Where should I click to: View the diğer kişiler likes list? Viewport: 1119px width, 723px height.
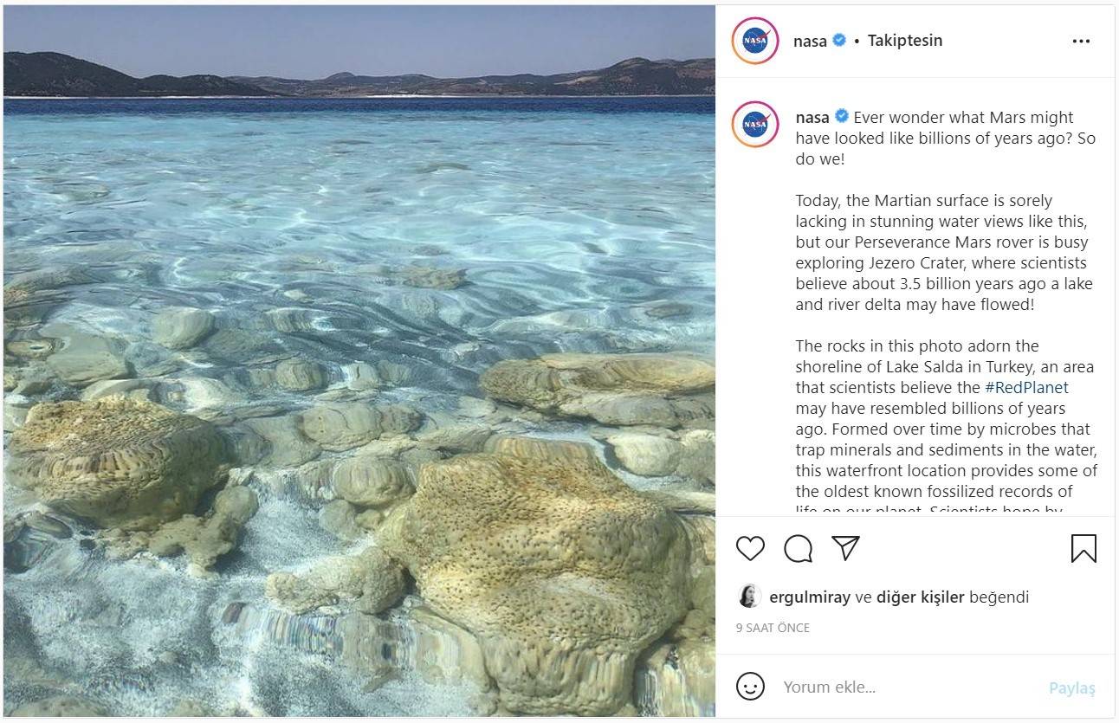[920, 597]
